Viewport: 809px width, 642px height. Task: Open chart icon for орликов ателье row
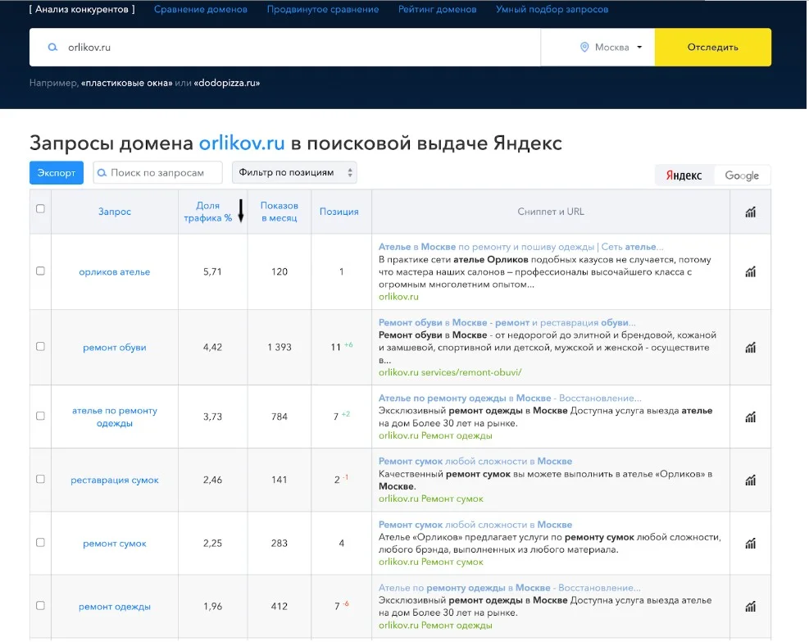point(750,271)
